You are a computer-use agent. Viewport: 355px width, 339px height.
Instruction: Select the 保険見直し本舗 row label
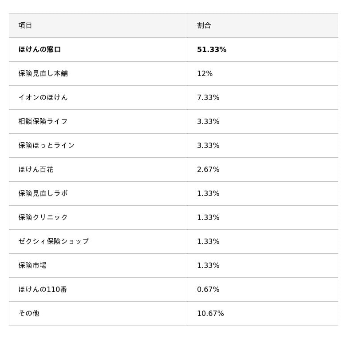tap(43, 73)
